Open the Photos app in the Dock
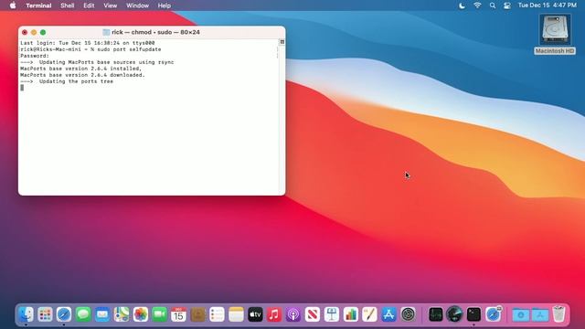 coord(141,314)
